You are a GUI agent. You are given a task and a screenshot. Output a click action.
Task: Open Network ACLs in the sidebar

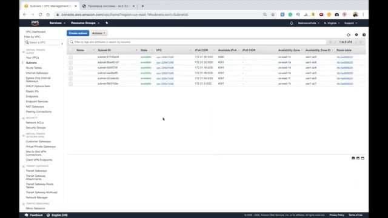[35, 122]
